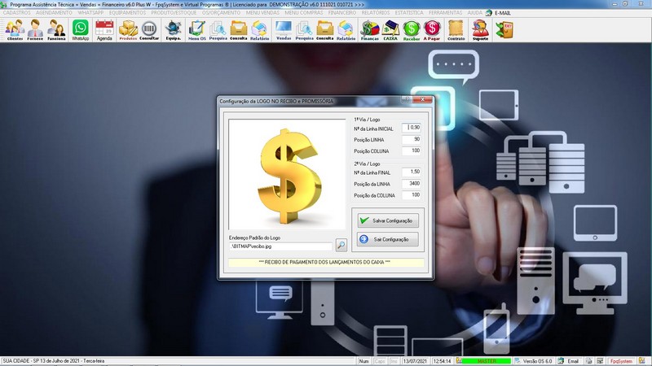This screenshot has width=652, height=366.
Task: Open the AJUDA menu
Action: click(x=475, y=13)
